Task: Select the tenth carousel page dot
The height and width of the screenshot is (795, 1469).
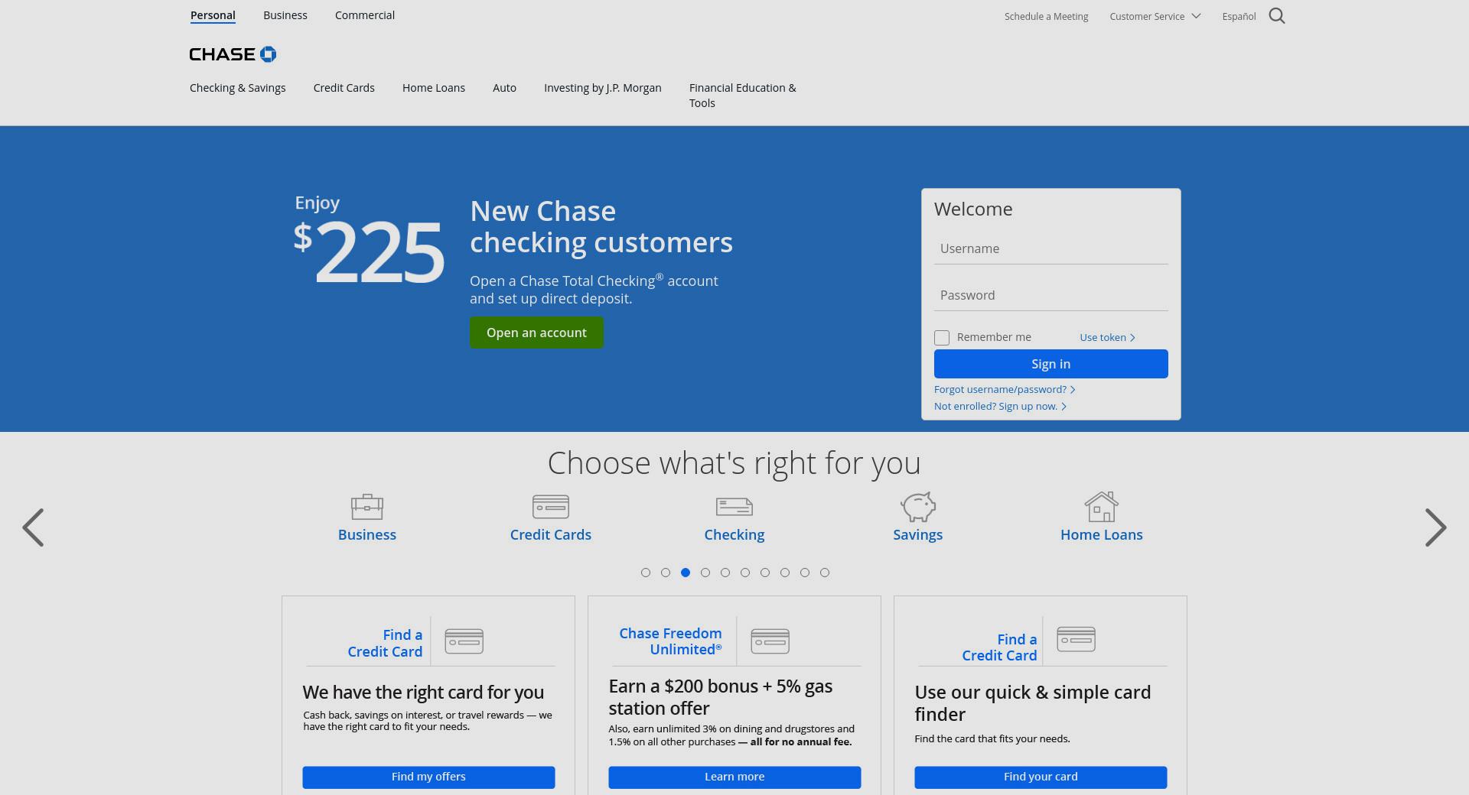Action: pyautogui.click(x=825, y=573)
